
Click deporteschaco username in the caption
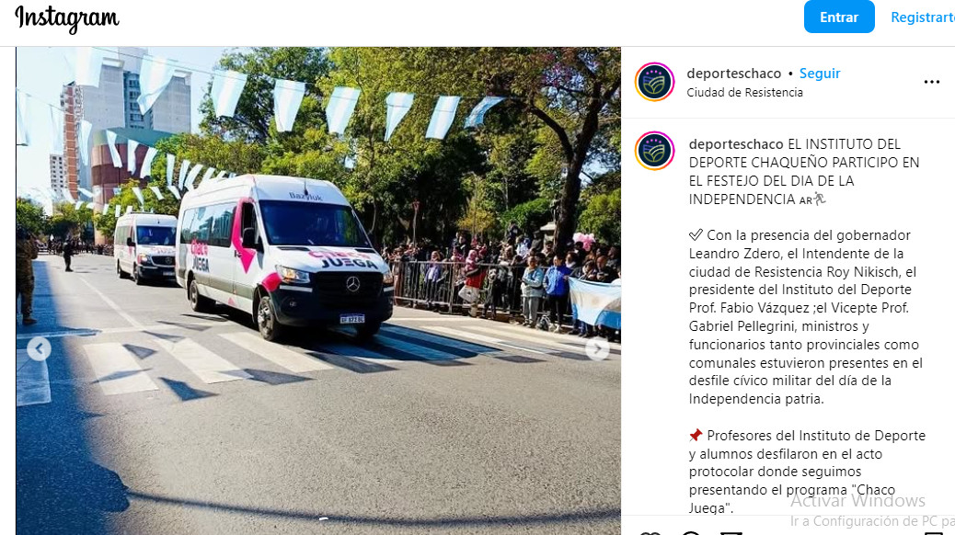click(736, 144)
